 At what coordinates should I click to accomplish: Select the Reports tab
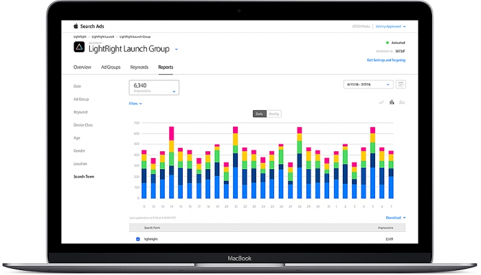pos(166,67)
